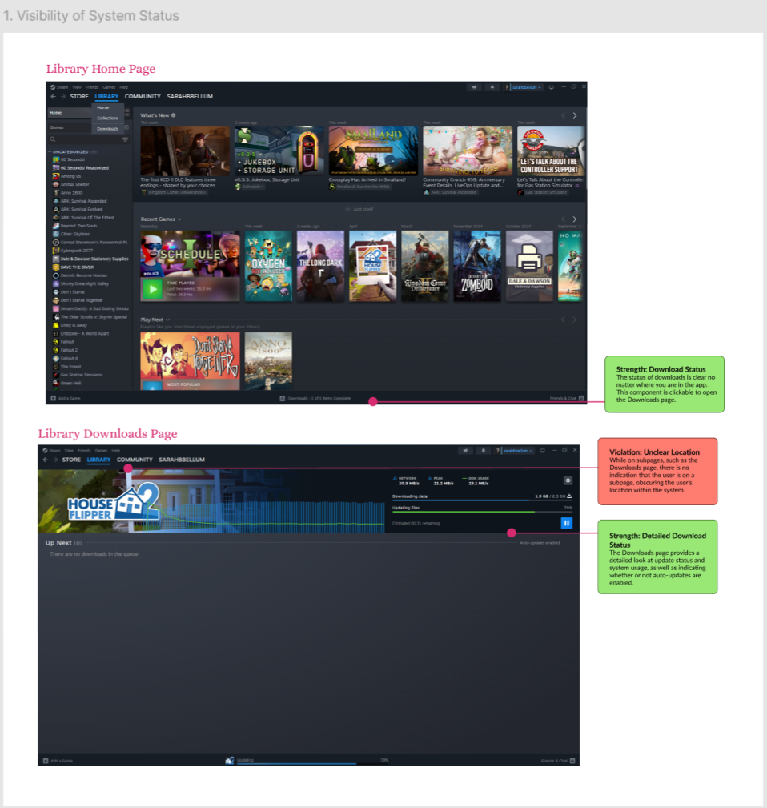Screen dimensions: 767x808
Task: Click the Among Us game icon
Action: 56,176
